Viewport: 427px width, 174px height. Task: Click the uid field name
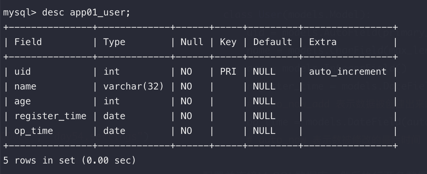[23, 72]
